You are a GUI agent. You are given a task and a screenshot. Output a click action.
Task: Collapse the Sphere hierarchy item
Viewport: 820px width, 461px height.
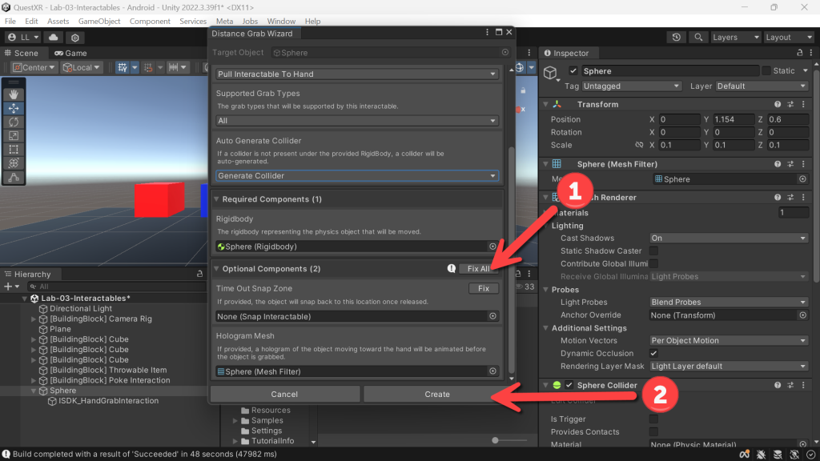click(x=34, y=391)
